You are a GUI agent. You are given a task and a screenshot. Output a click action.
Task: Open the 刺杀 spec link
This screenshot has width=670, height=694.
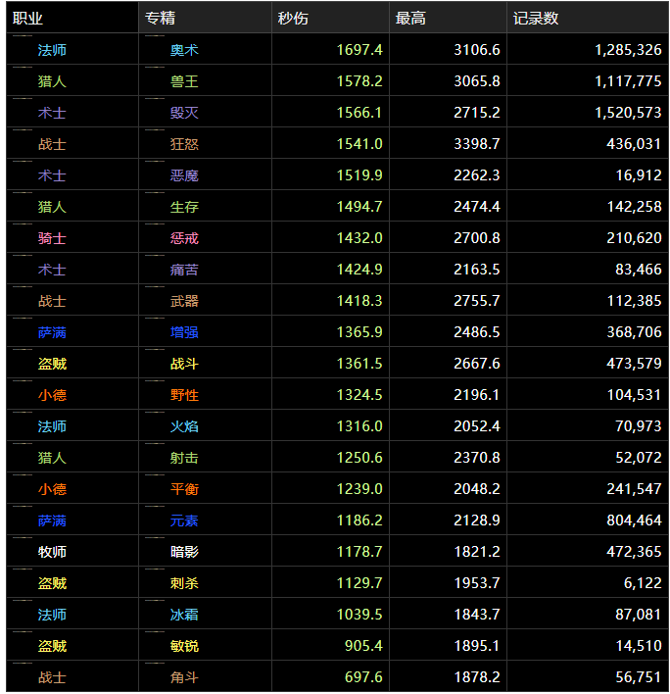click(184, 583)
